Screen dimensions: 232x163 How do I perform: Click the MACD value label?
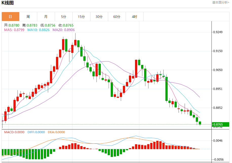(14, 132)
